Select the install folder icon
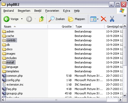The width and height of the screenshot is (128, 103). [x=4, y=62]
